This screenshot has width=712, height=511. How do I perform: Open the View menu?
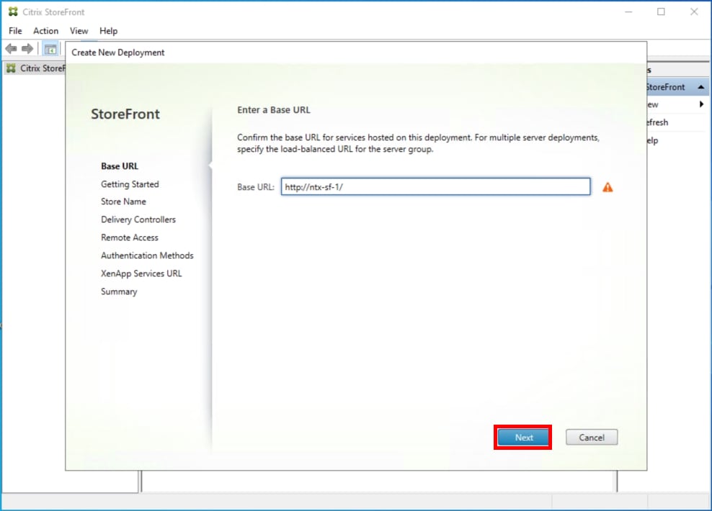tap(79, 31)
